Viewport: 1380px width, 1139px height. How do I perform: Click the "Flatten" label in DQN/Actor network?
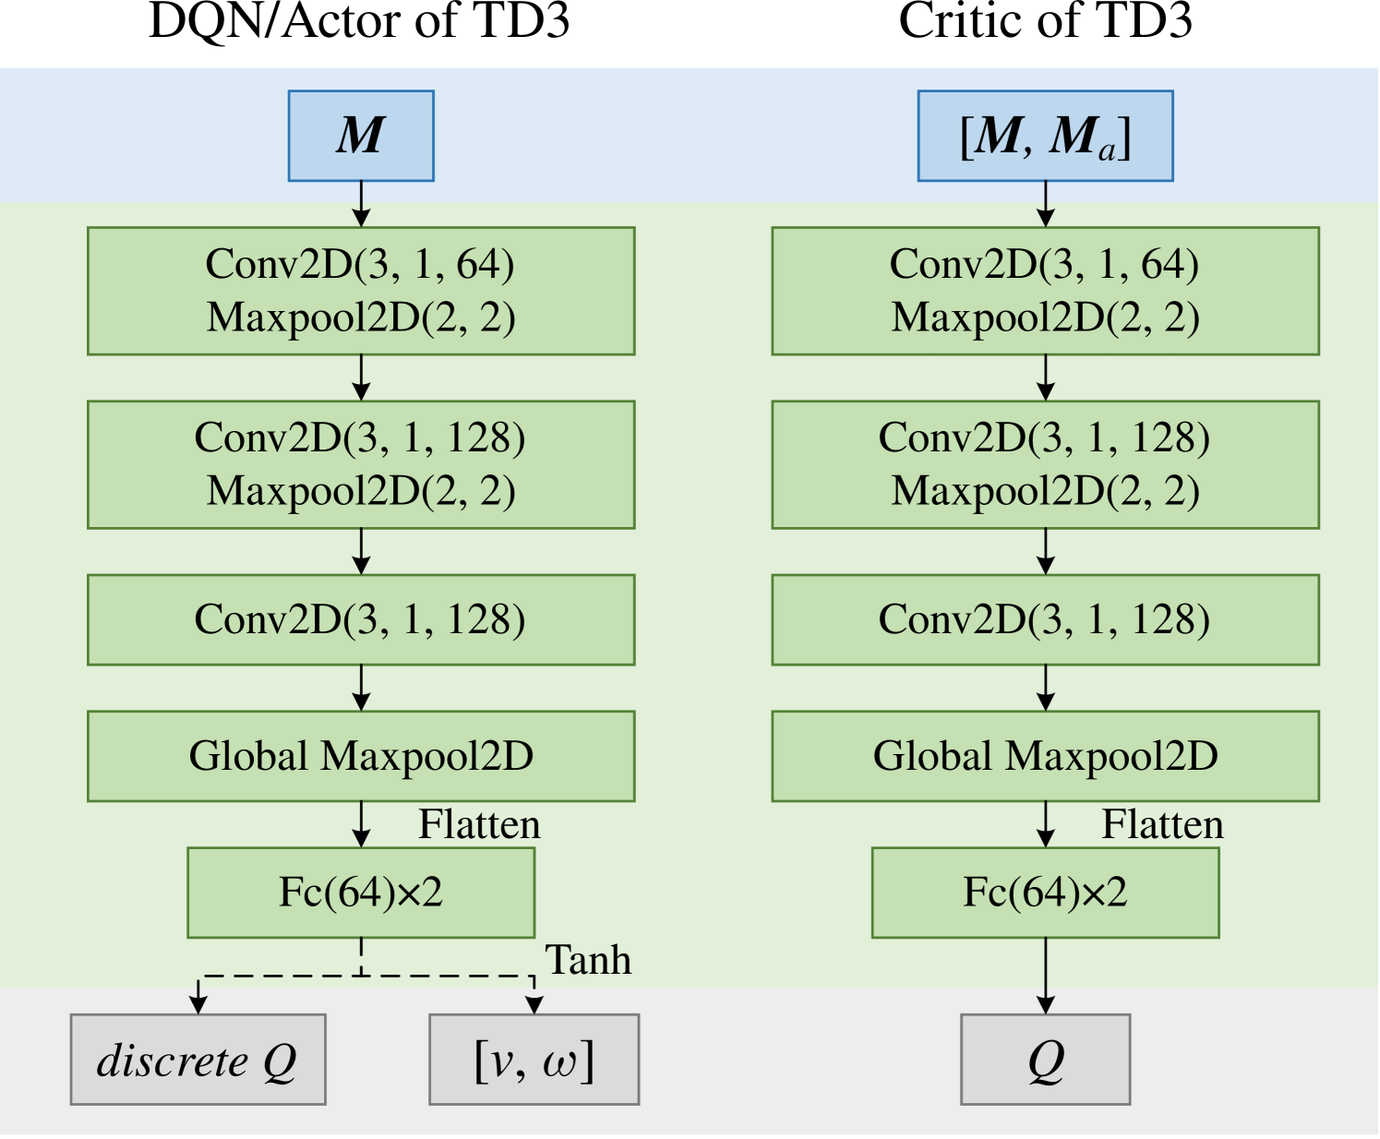(x=479, y=824)
